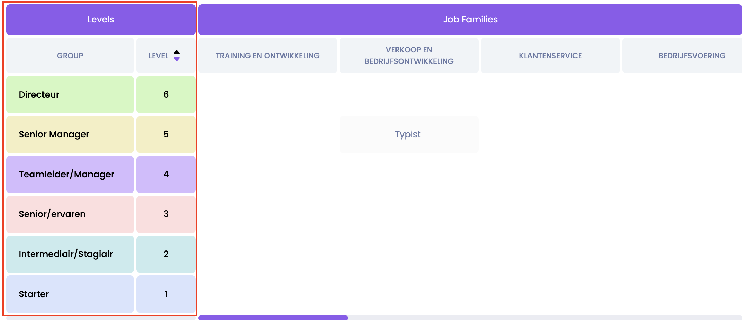Open Verkoop en Bedrijfsontwikkeling column header
Viewport: 753px width, 326px height.
(x=409, y=56)
